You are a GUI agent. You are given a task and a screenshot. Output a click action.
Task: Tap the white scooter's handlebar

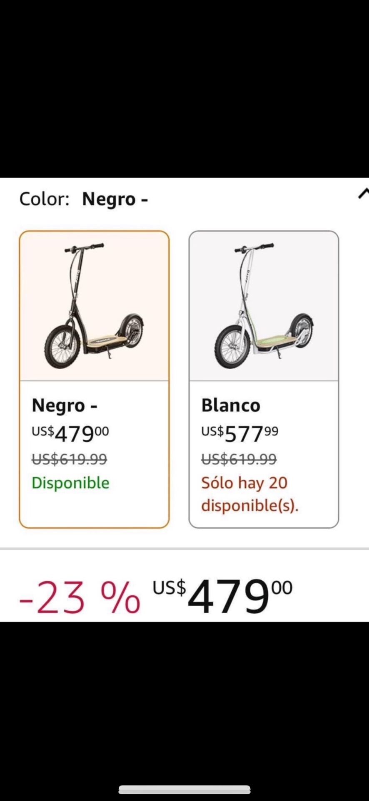(x=254, y=248)
